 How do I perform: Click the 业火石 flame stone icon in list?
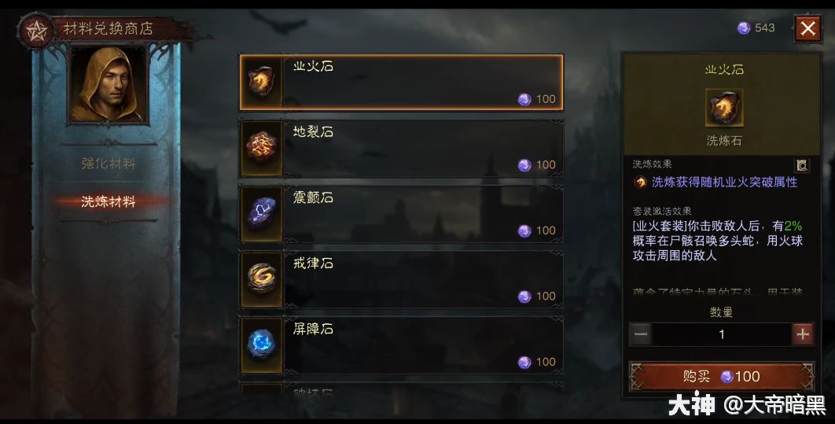pyautogui.click(x=262, y=82)
